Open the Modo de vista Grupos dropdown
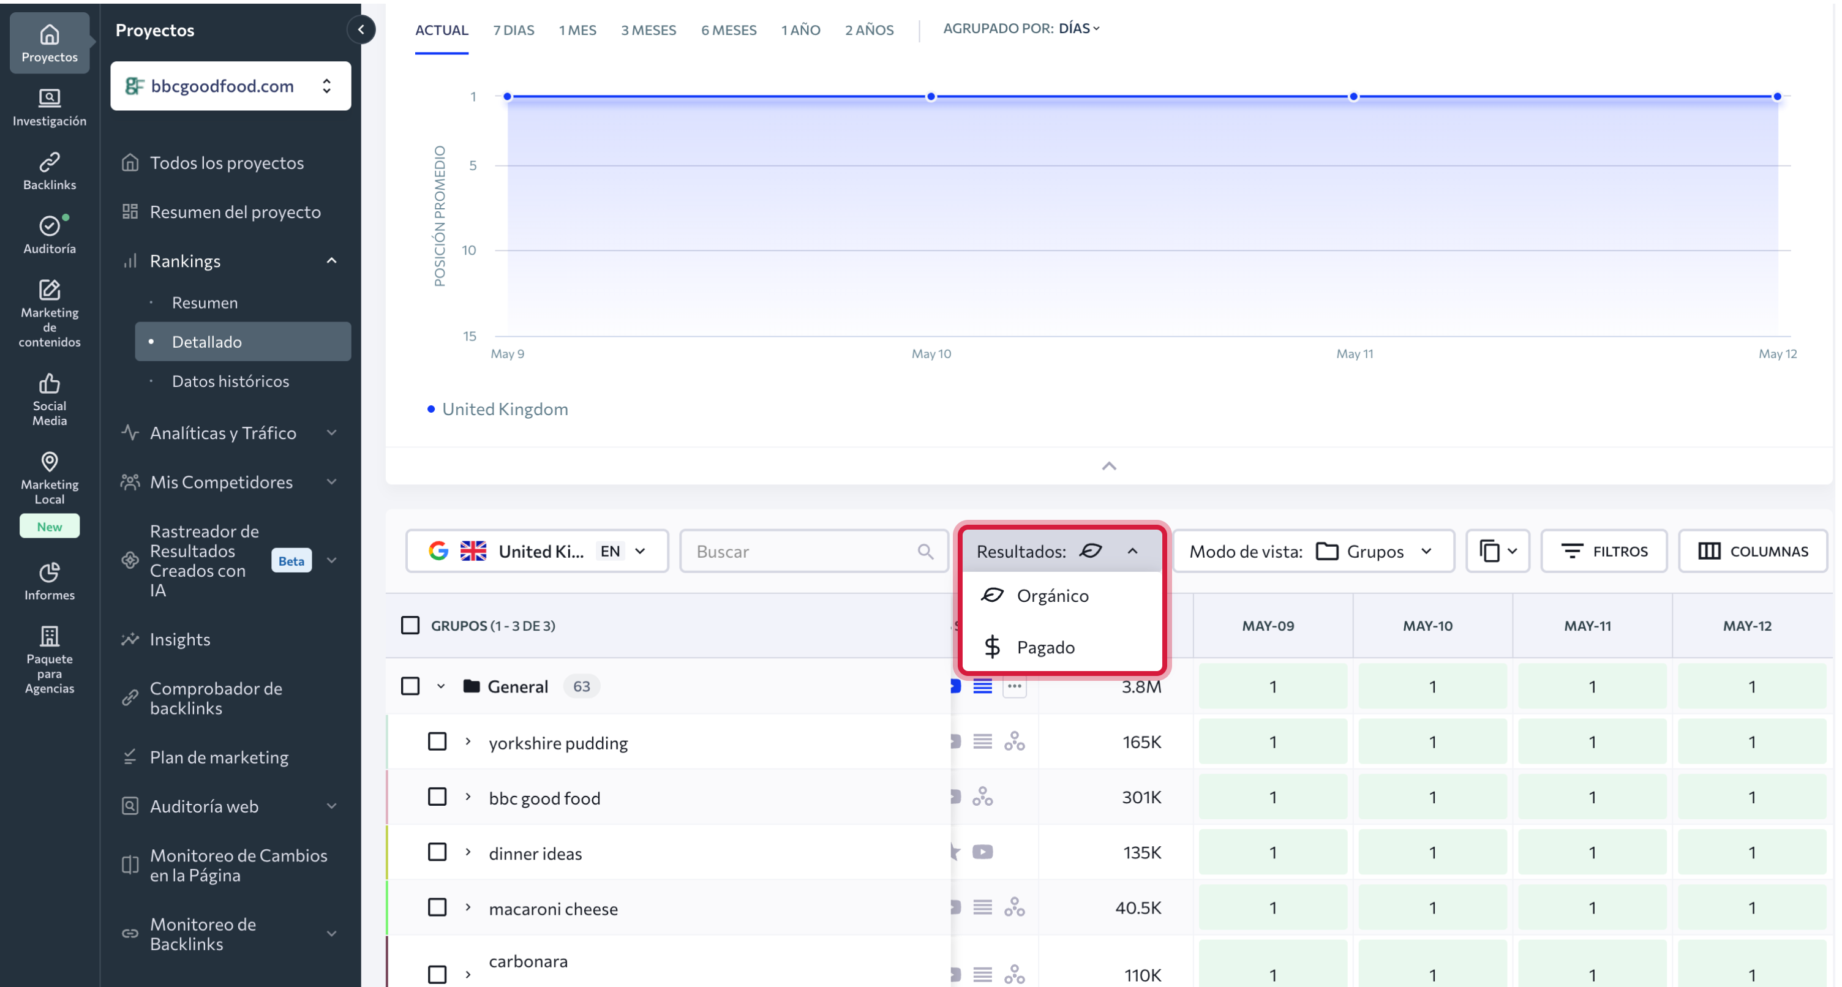This screenshot has width=1842, height=987. click(x=1314, y=550)
